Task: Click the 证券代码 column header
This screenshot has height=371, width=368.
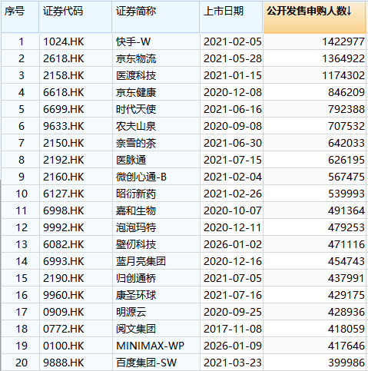Action: [x=75, y=17]
